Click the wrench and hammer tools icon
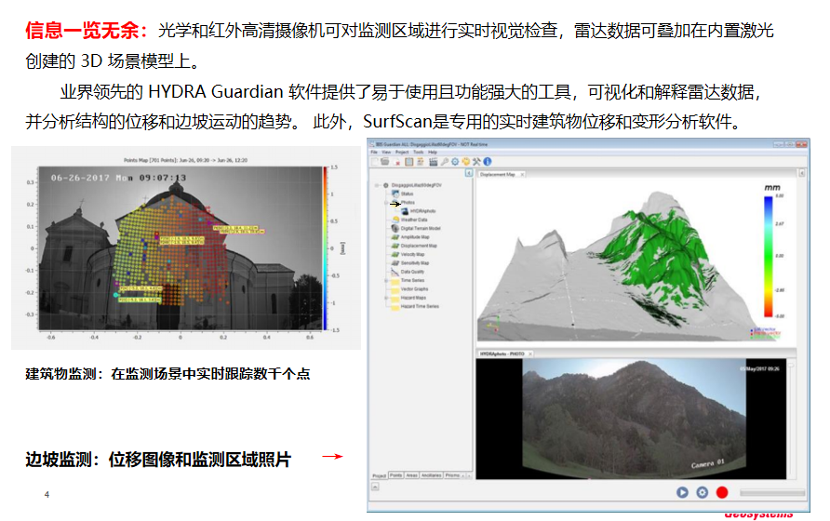The height and width of the screenshot is (521, 830). point(477,162)
